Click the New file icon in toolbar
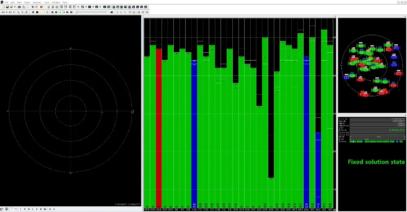The image size is (407, 212). pos(2,7)
